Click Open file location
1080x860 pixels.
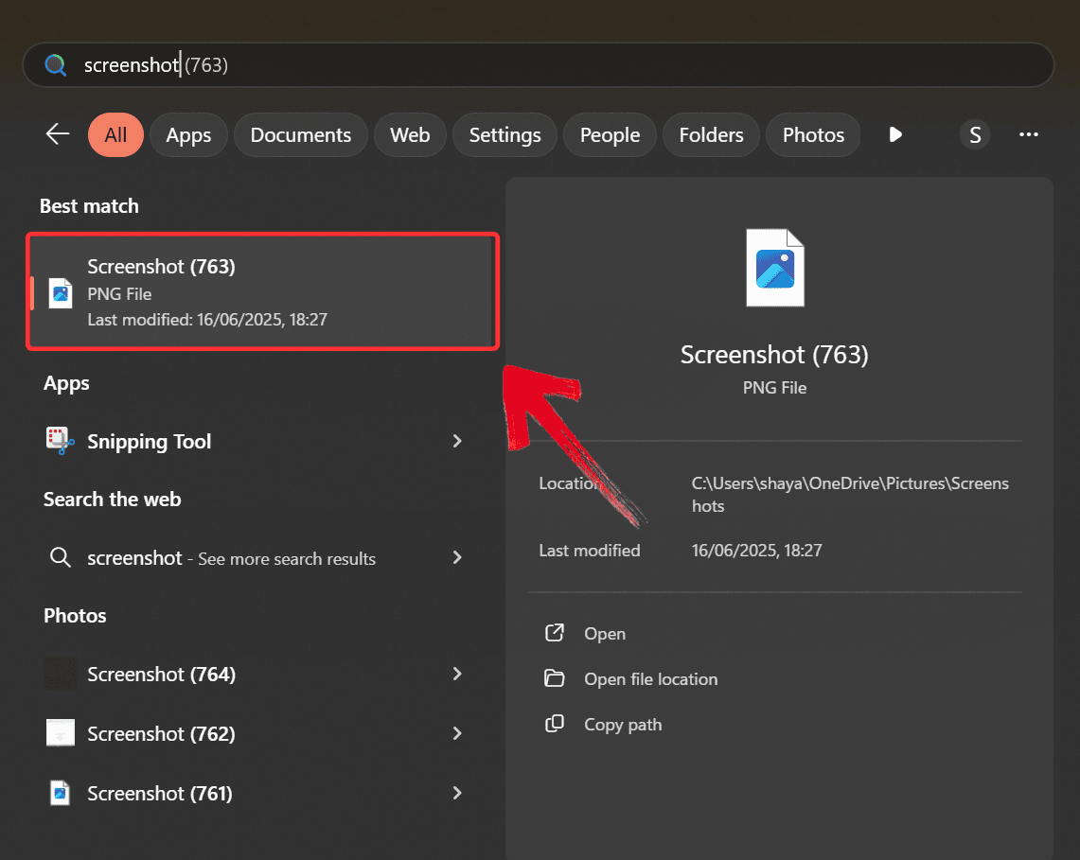point(650,679)
